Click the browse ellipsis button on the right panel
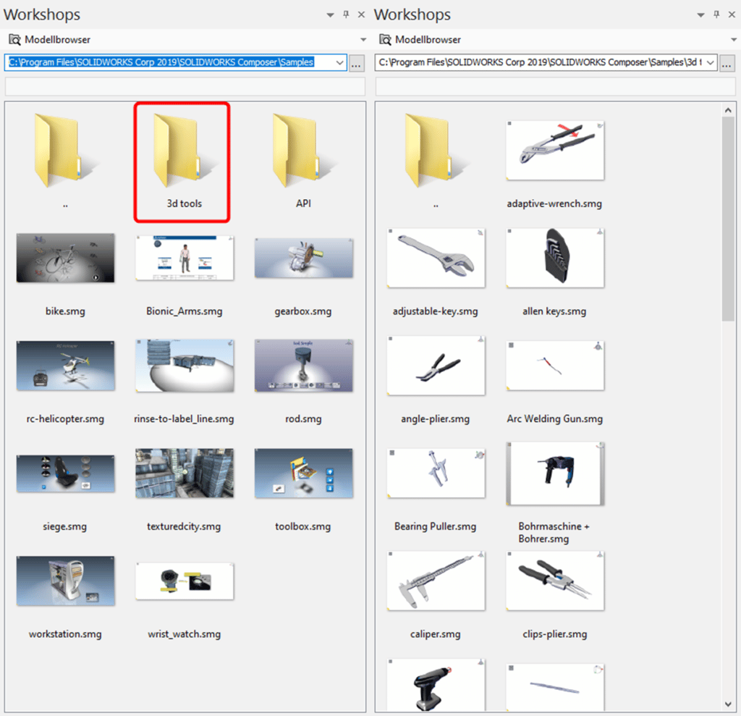The width and height of the screenshot is (741, 716). click(x=727, y=64)
